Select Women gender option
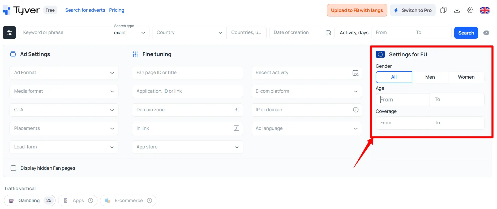The width and height of the screenshot is (497, 209). [x=466, y=77]
